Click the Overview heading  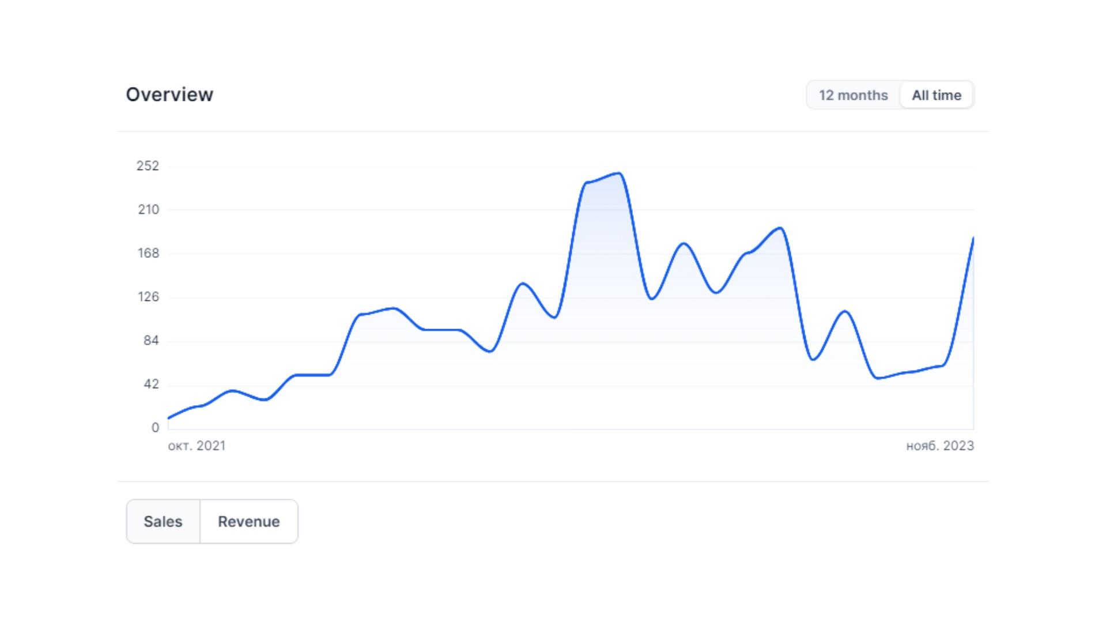click(169, 95)
